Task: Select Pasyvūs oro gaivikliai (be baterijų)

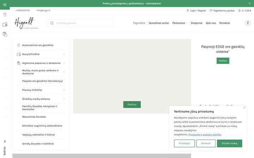Action: pyautogui.click(x=42, y=81)
